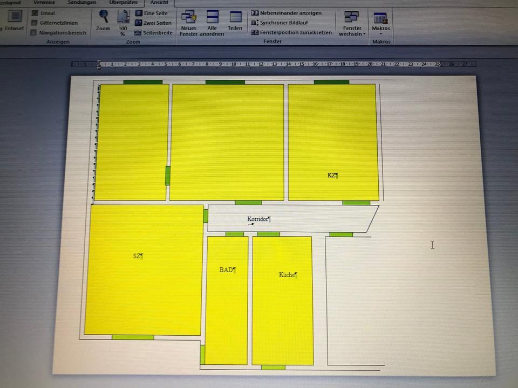Image resolution: width=518 pixels, height=388 pixels.
Task: Click Fensterposition zurücksetzen
Action: pos(290,32)
